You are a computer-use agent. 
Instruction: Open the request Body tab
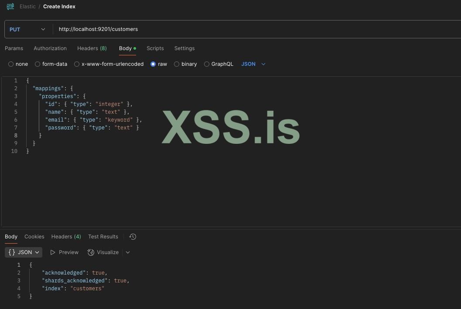(127, 48)
